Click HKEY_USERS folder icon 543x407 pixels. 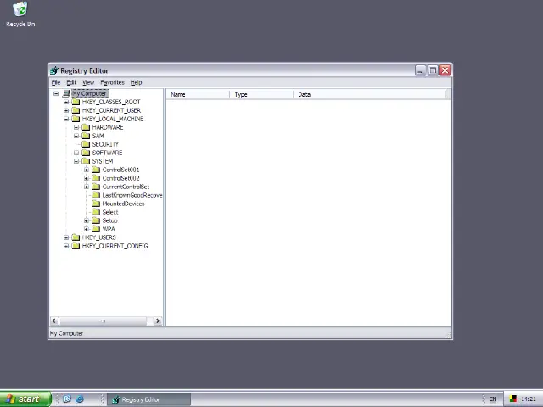[x=76, y=237]
